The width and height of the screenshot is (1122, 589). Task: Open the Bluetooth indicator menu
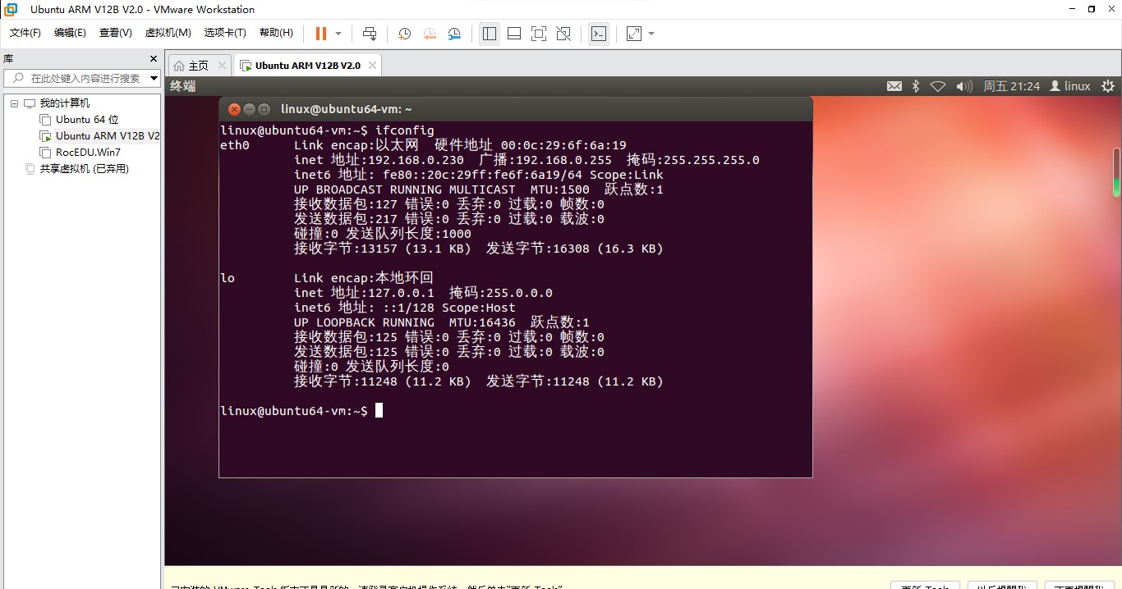916,86
